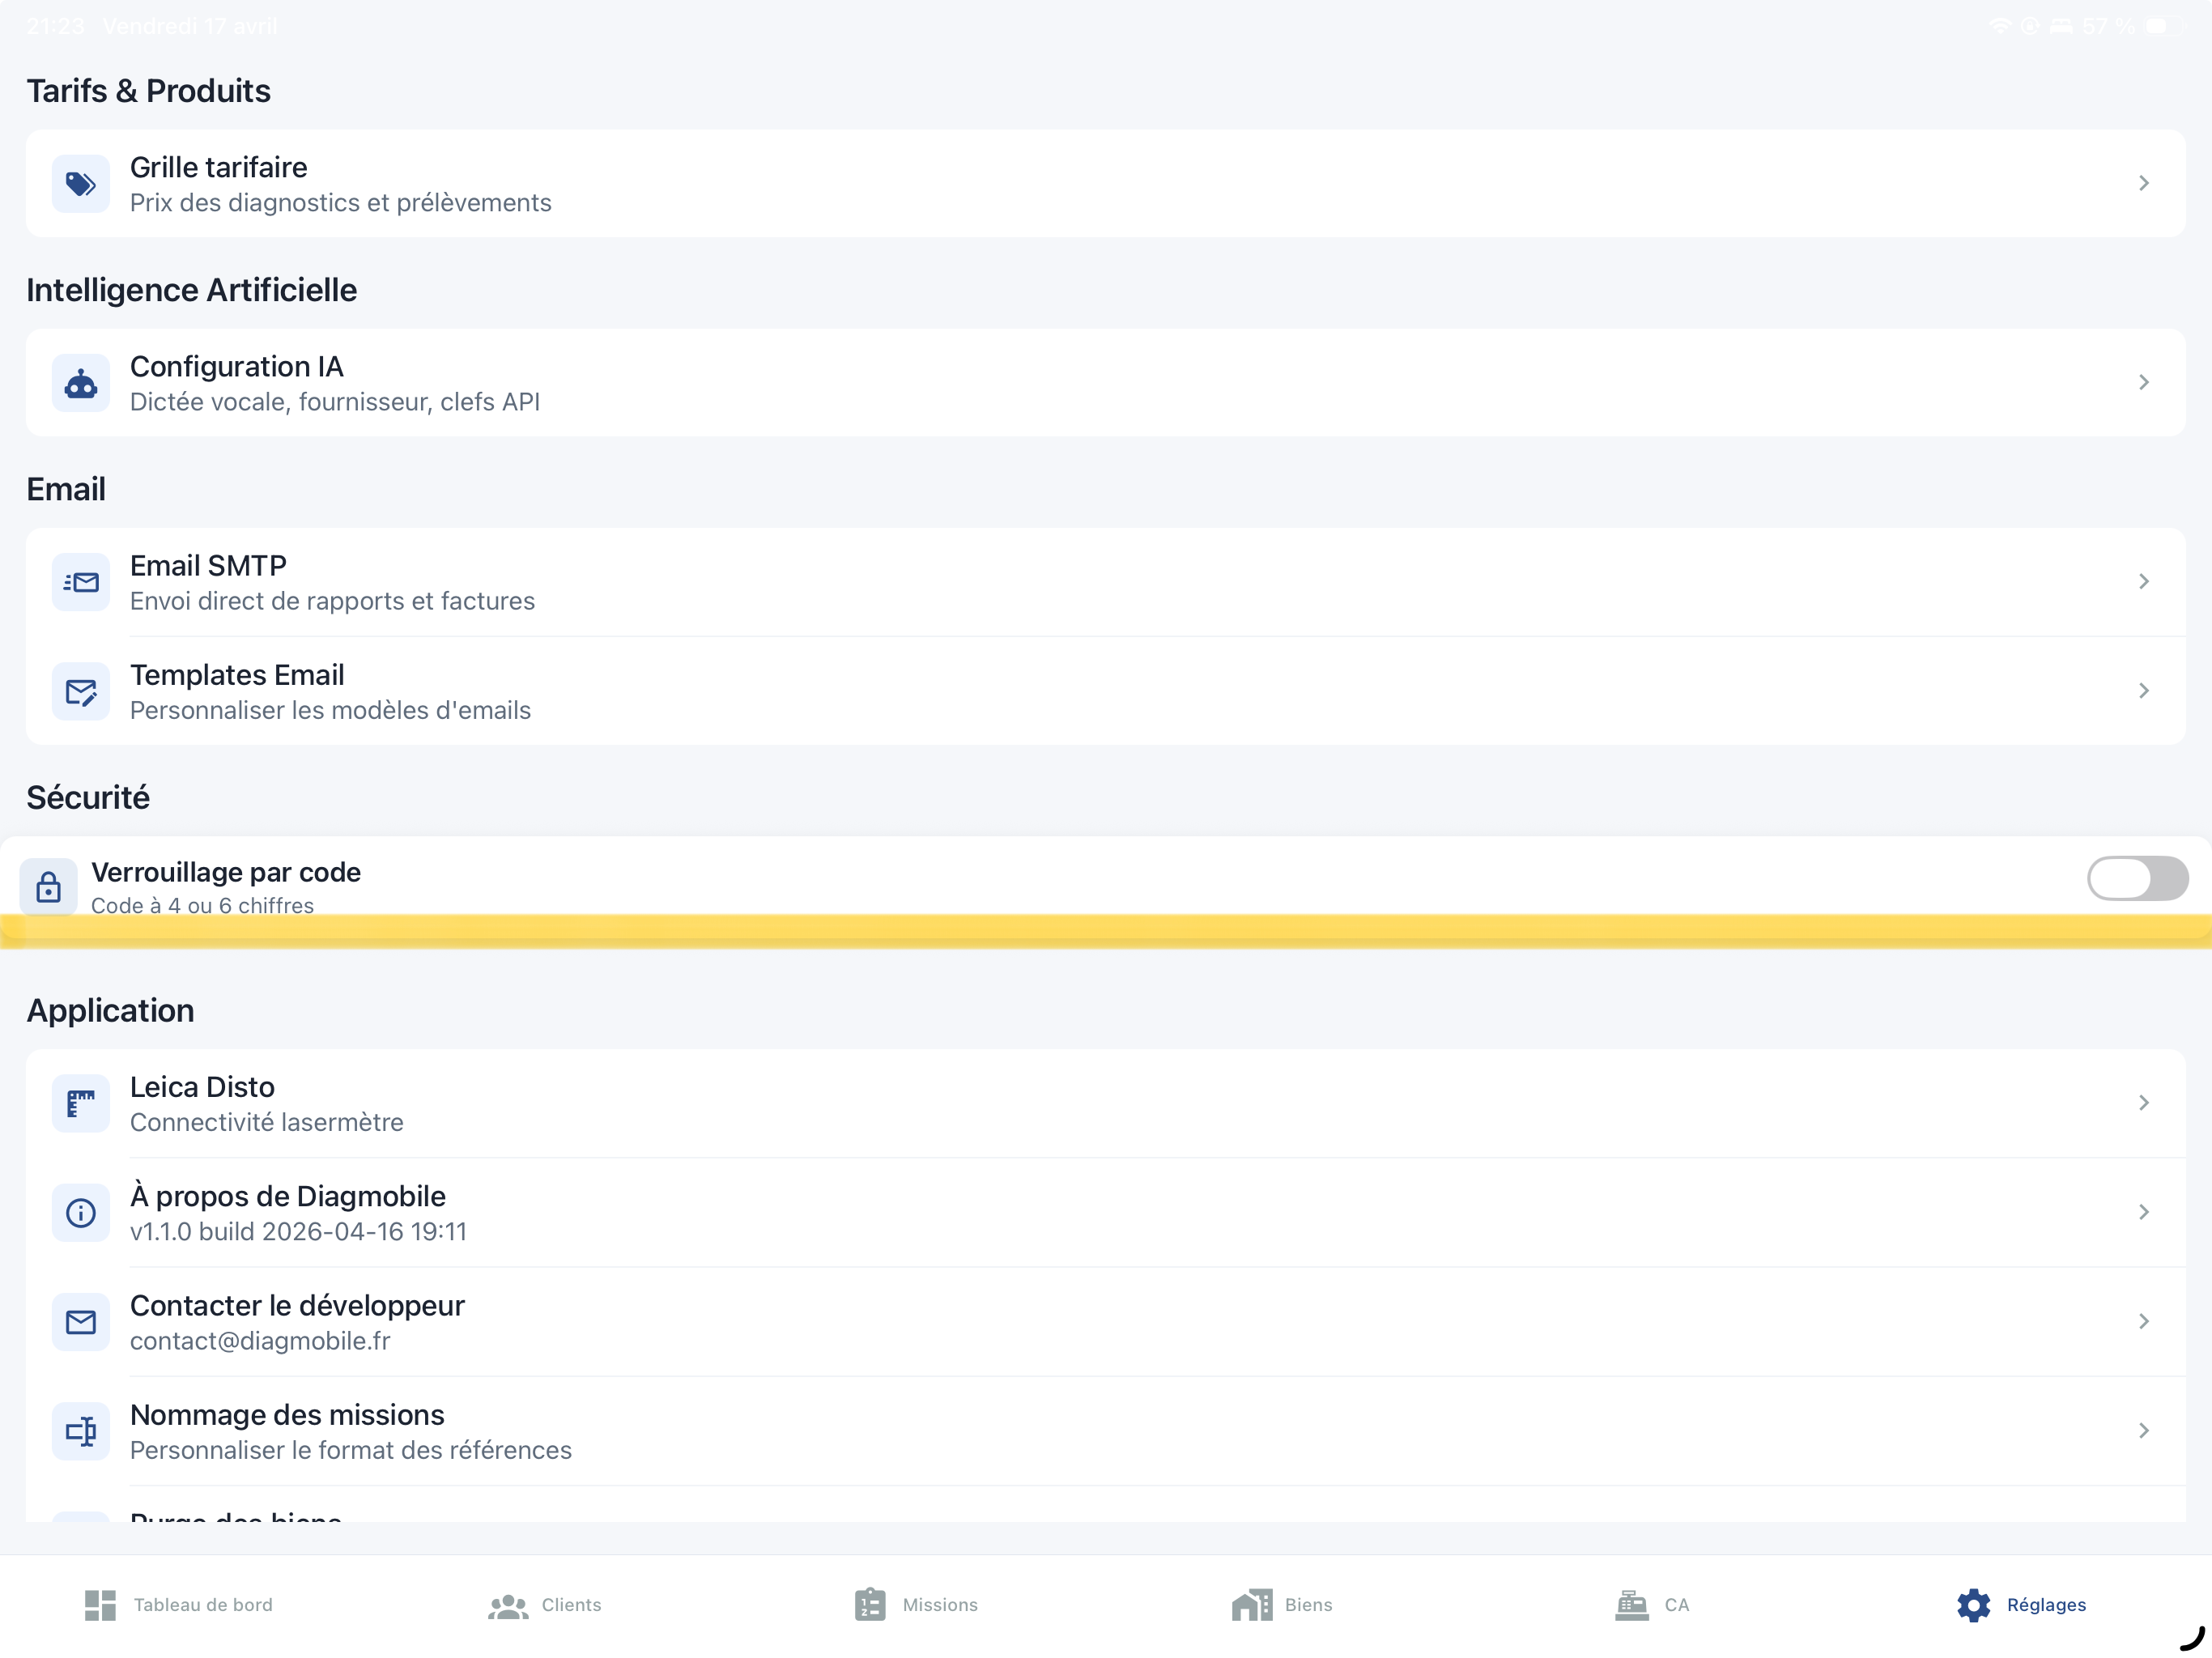Enable the Verrouillage par code toggle
The height and width of the screenshot is (1658, 2212).
(x=2138, y=879)
